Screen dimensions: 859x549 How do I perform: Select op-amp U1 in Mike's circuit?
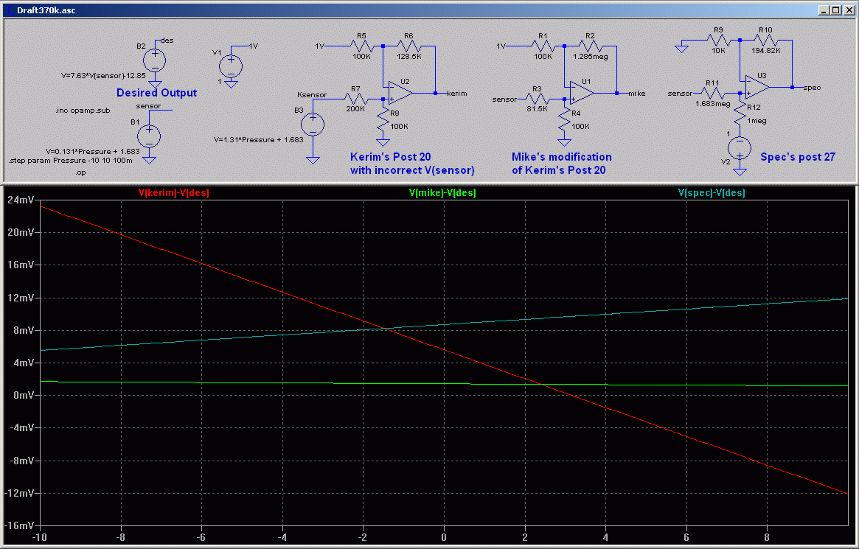[x=581, y=93]
